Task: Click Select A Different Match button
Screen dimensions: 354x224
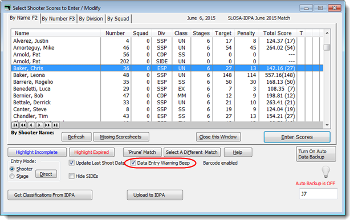Action: [x=192, y=152]
